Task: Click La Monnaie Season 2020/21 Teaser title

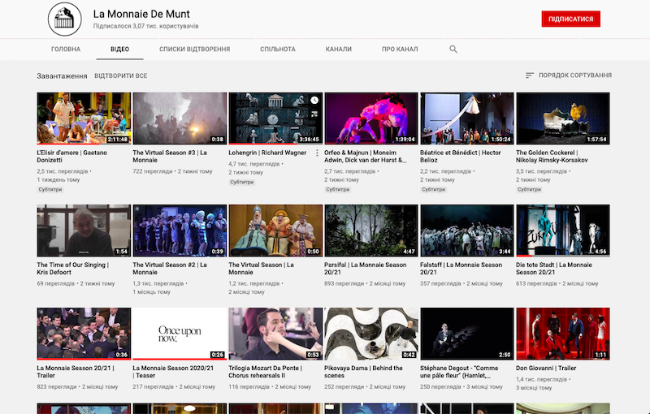Action: coord(173,372)
